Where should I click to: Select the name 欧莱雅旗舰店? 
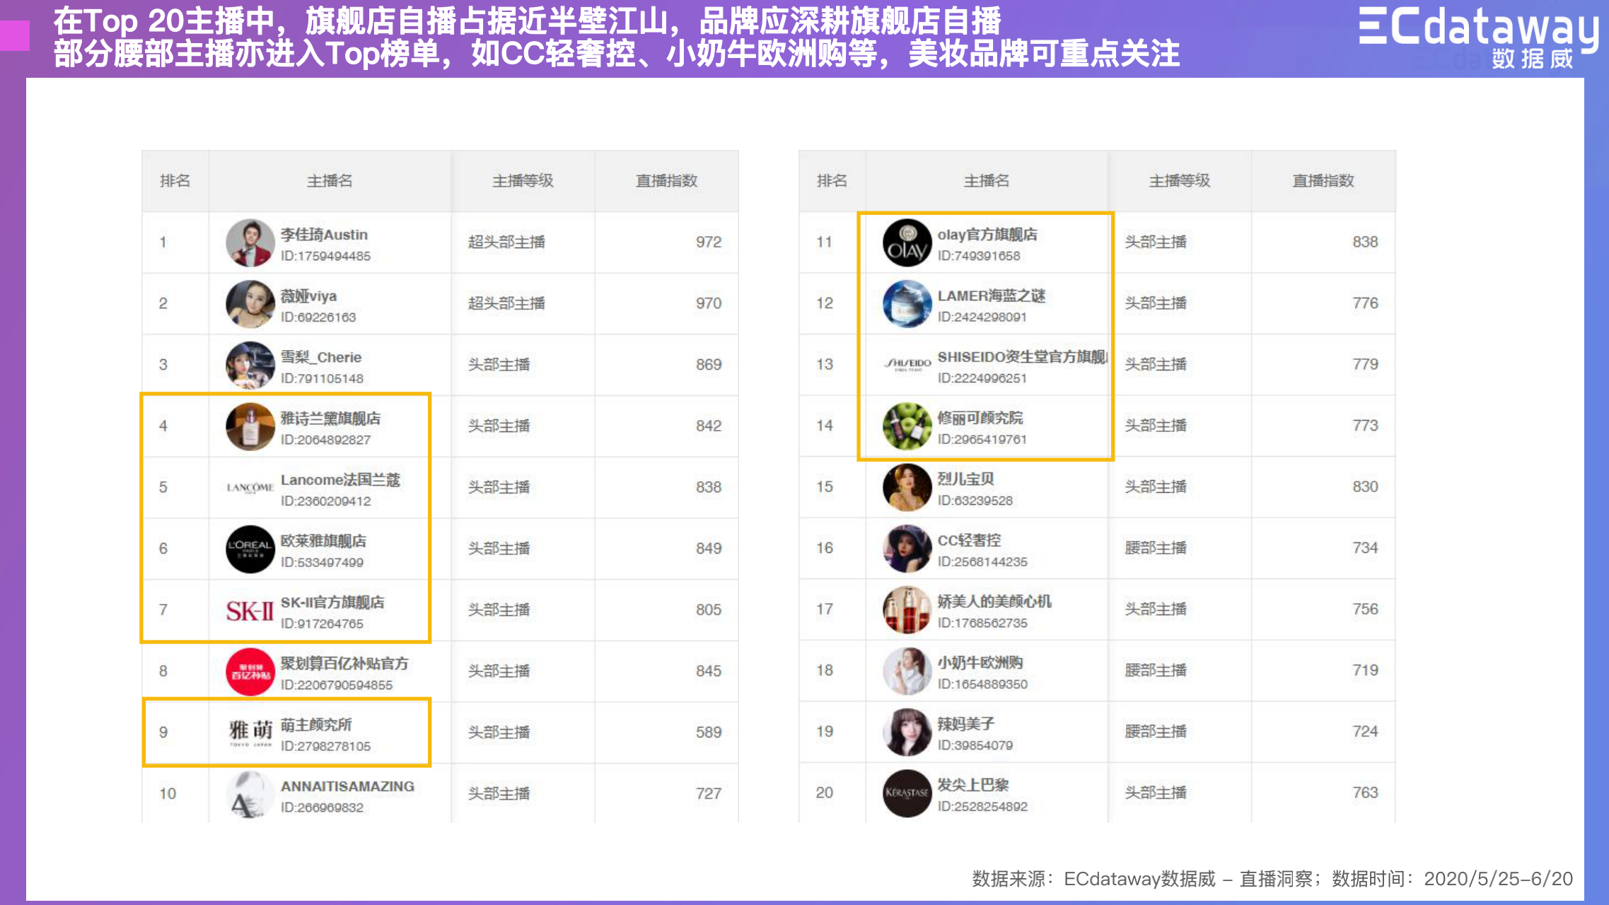[323, 542]
